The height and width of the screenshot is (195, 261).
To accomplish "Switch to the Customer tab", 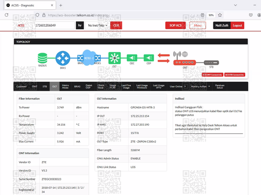I will point(21,87).
